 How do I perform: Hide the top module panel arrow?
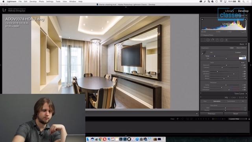(126, 7)
